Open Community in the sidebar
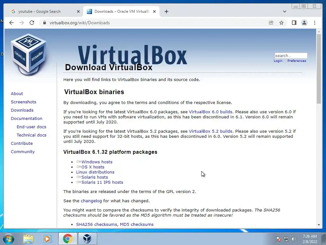Image resolution: width=326 pixels, height=245 pixels. [23, 152]
